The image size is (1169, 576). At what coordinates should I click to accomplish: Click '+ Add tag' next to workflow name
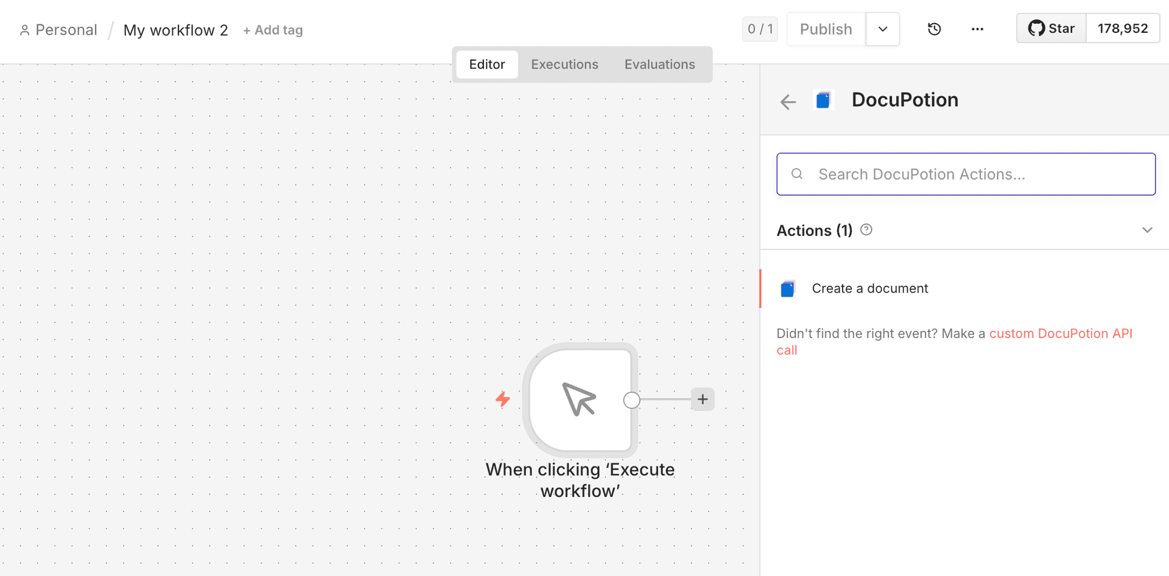click(273, 30)
